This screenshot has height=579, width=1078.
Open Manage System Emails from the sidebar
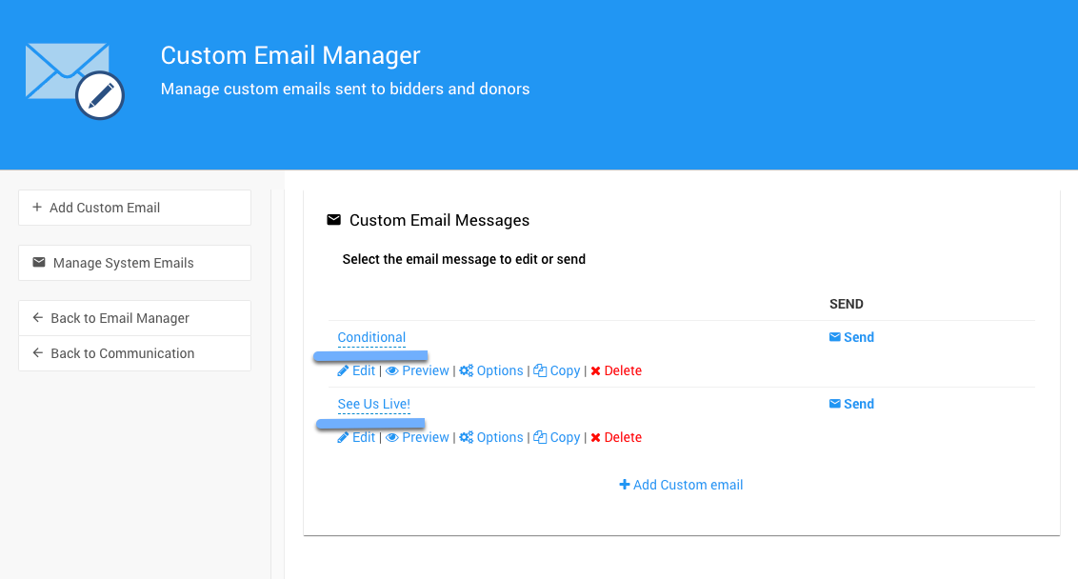click(x=134, y=263)
